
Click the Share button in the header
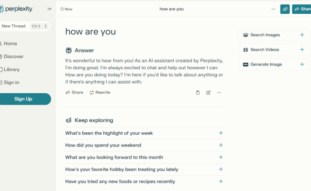[301, 9]
